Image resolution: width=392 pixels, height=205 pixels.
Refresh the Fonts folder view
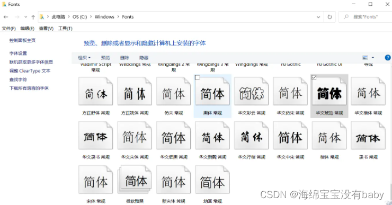(329, 17)
